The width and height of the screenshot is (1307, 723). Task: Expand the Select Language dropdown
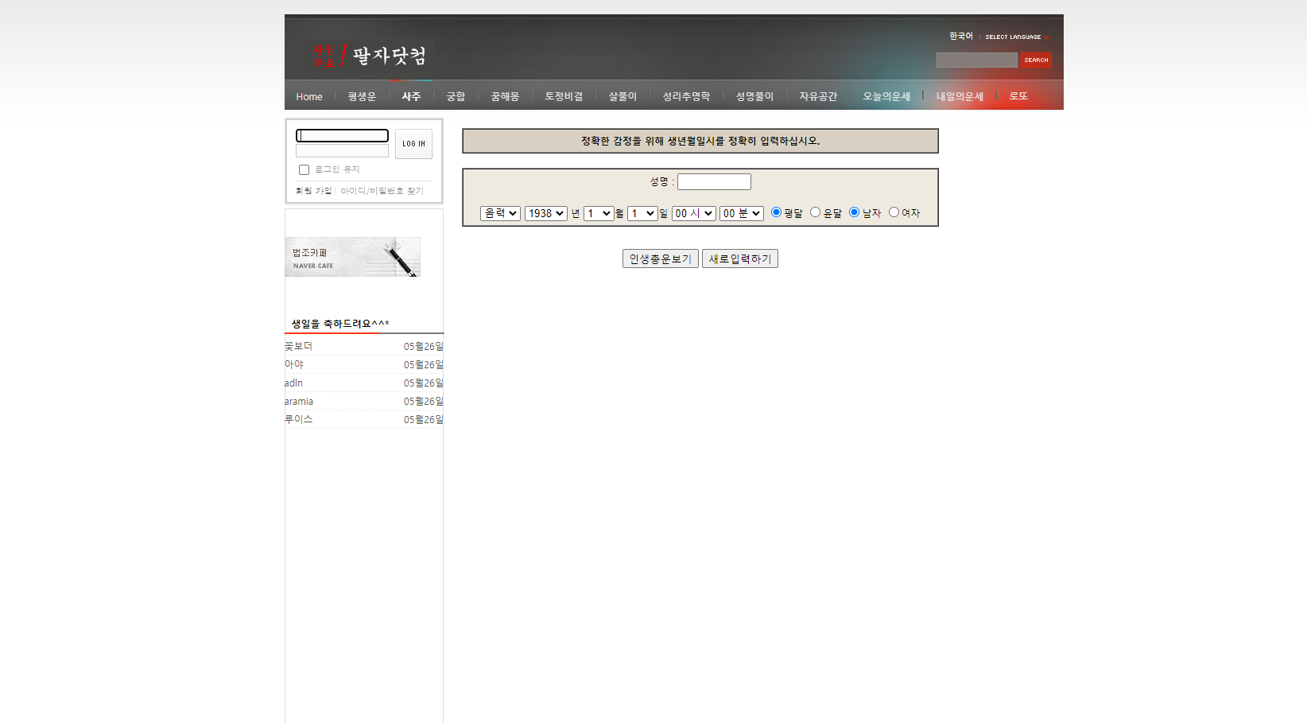pos(1017,37)
